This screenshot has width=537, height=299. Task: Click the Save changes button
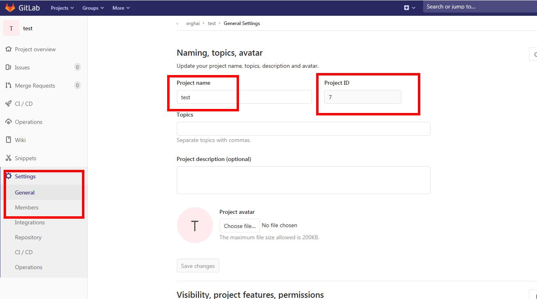click(x=197, y=266)
